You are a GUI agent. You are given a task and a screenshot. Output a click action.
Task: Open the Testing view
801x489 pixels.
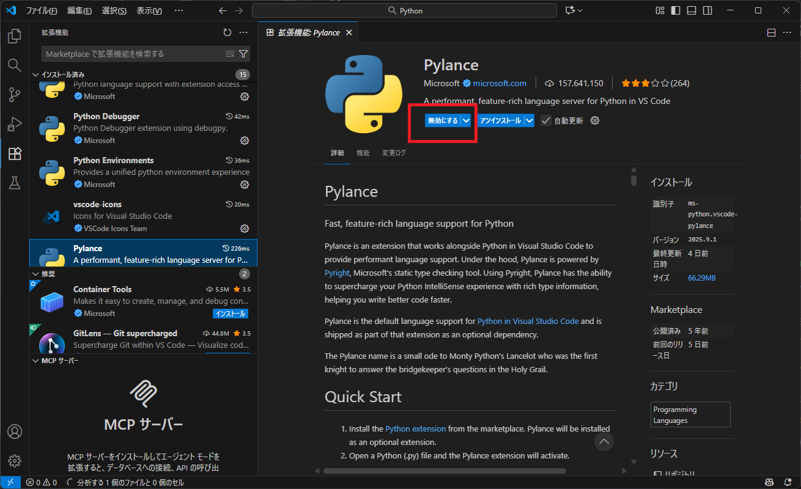click(14, 183)
